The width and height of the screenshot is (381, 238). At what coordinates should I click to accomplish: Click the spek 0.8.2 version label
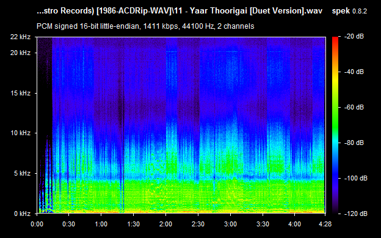[349, 11]
